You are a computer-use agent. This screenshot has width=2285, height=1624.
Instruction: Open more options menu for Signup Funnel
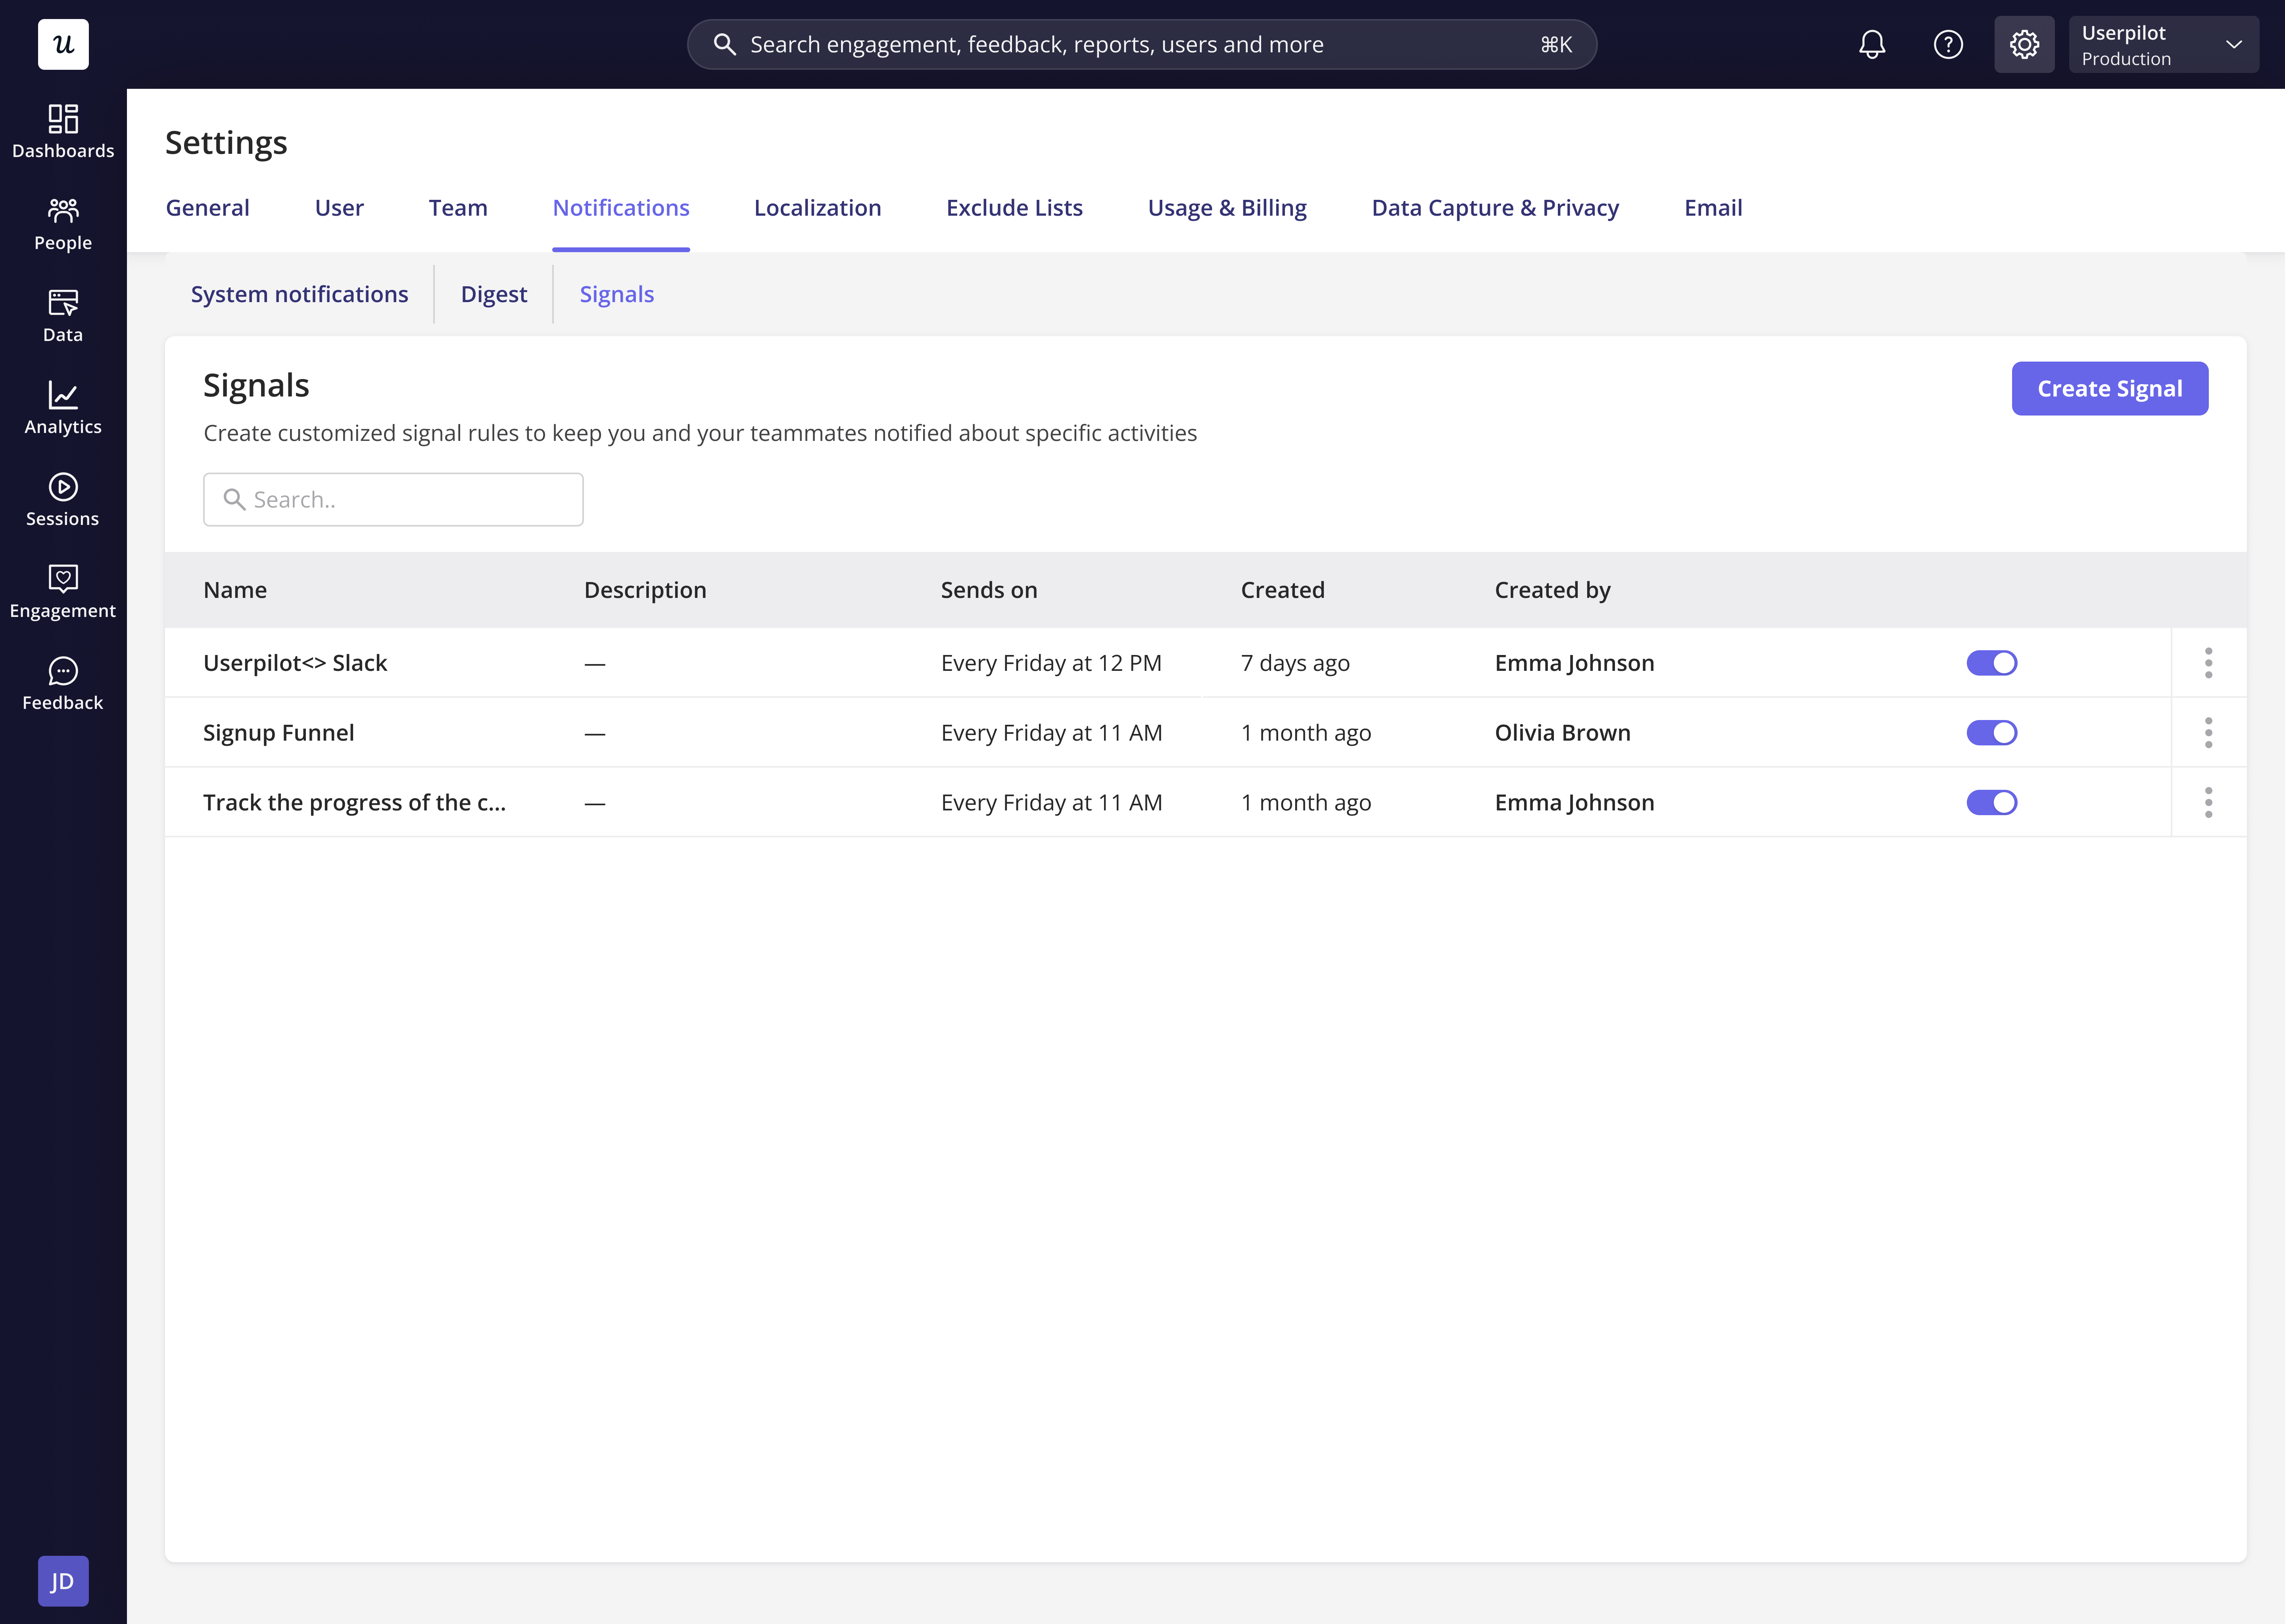tap(2208, 733)
